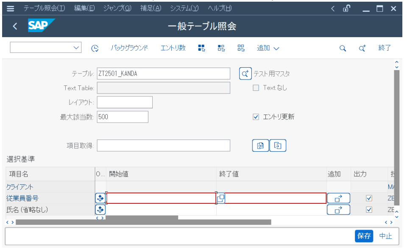Click the magnifier search icon
This screenshot has height=249, width=407.
pyautogui.click(x=343, y=48)
